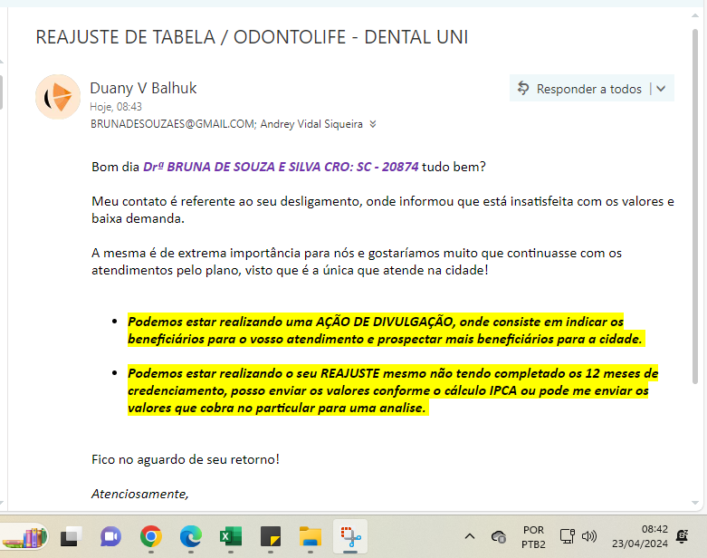Click the line Fico no aguardo de seu retorno!
The height and width of the screenshot is (558, 707).
186,459
